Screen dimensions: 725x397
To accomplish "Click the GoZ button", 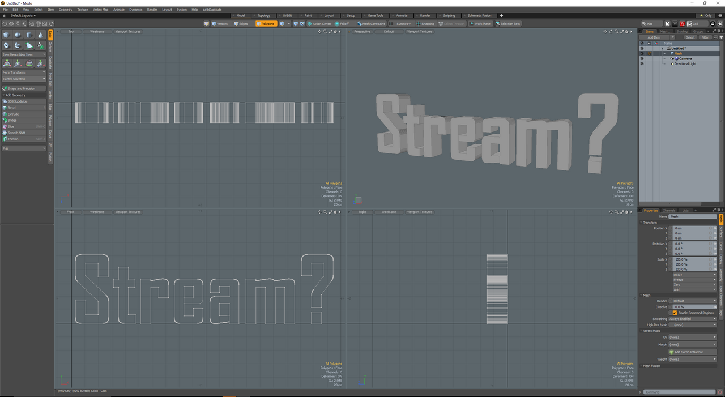I will 697,24.
